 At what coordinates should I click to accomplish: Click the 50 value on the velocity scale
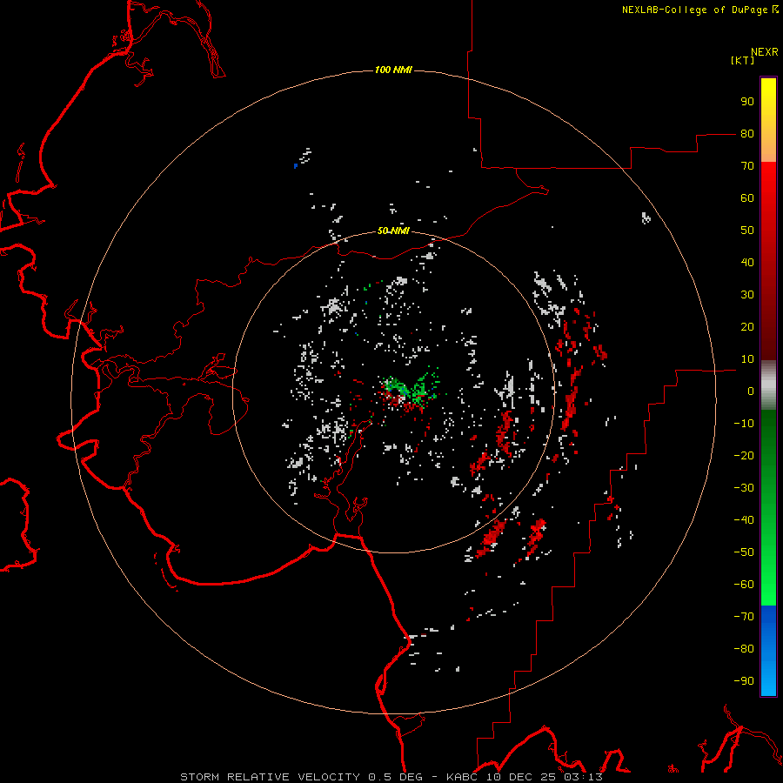pyautogui.click(x=747, y=231)
